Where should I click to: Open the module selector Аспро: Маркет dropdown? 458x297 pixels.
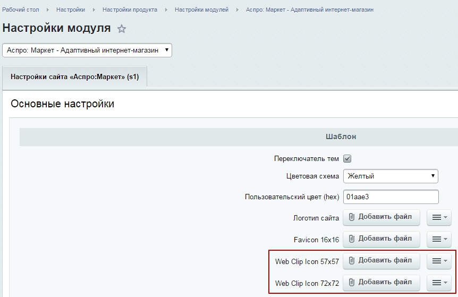[x=88, y=50]
